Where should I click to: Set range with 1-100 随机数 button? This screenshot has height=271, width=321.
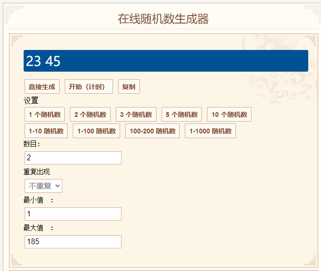point(96,131)
